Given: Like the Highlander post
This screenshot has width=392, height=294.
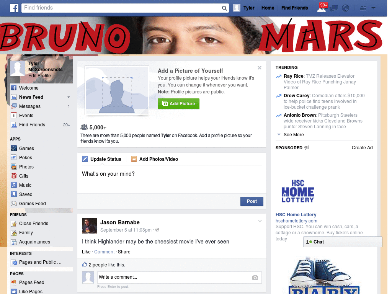Looking at the screenshot, I should 86,252.
